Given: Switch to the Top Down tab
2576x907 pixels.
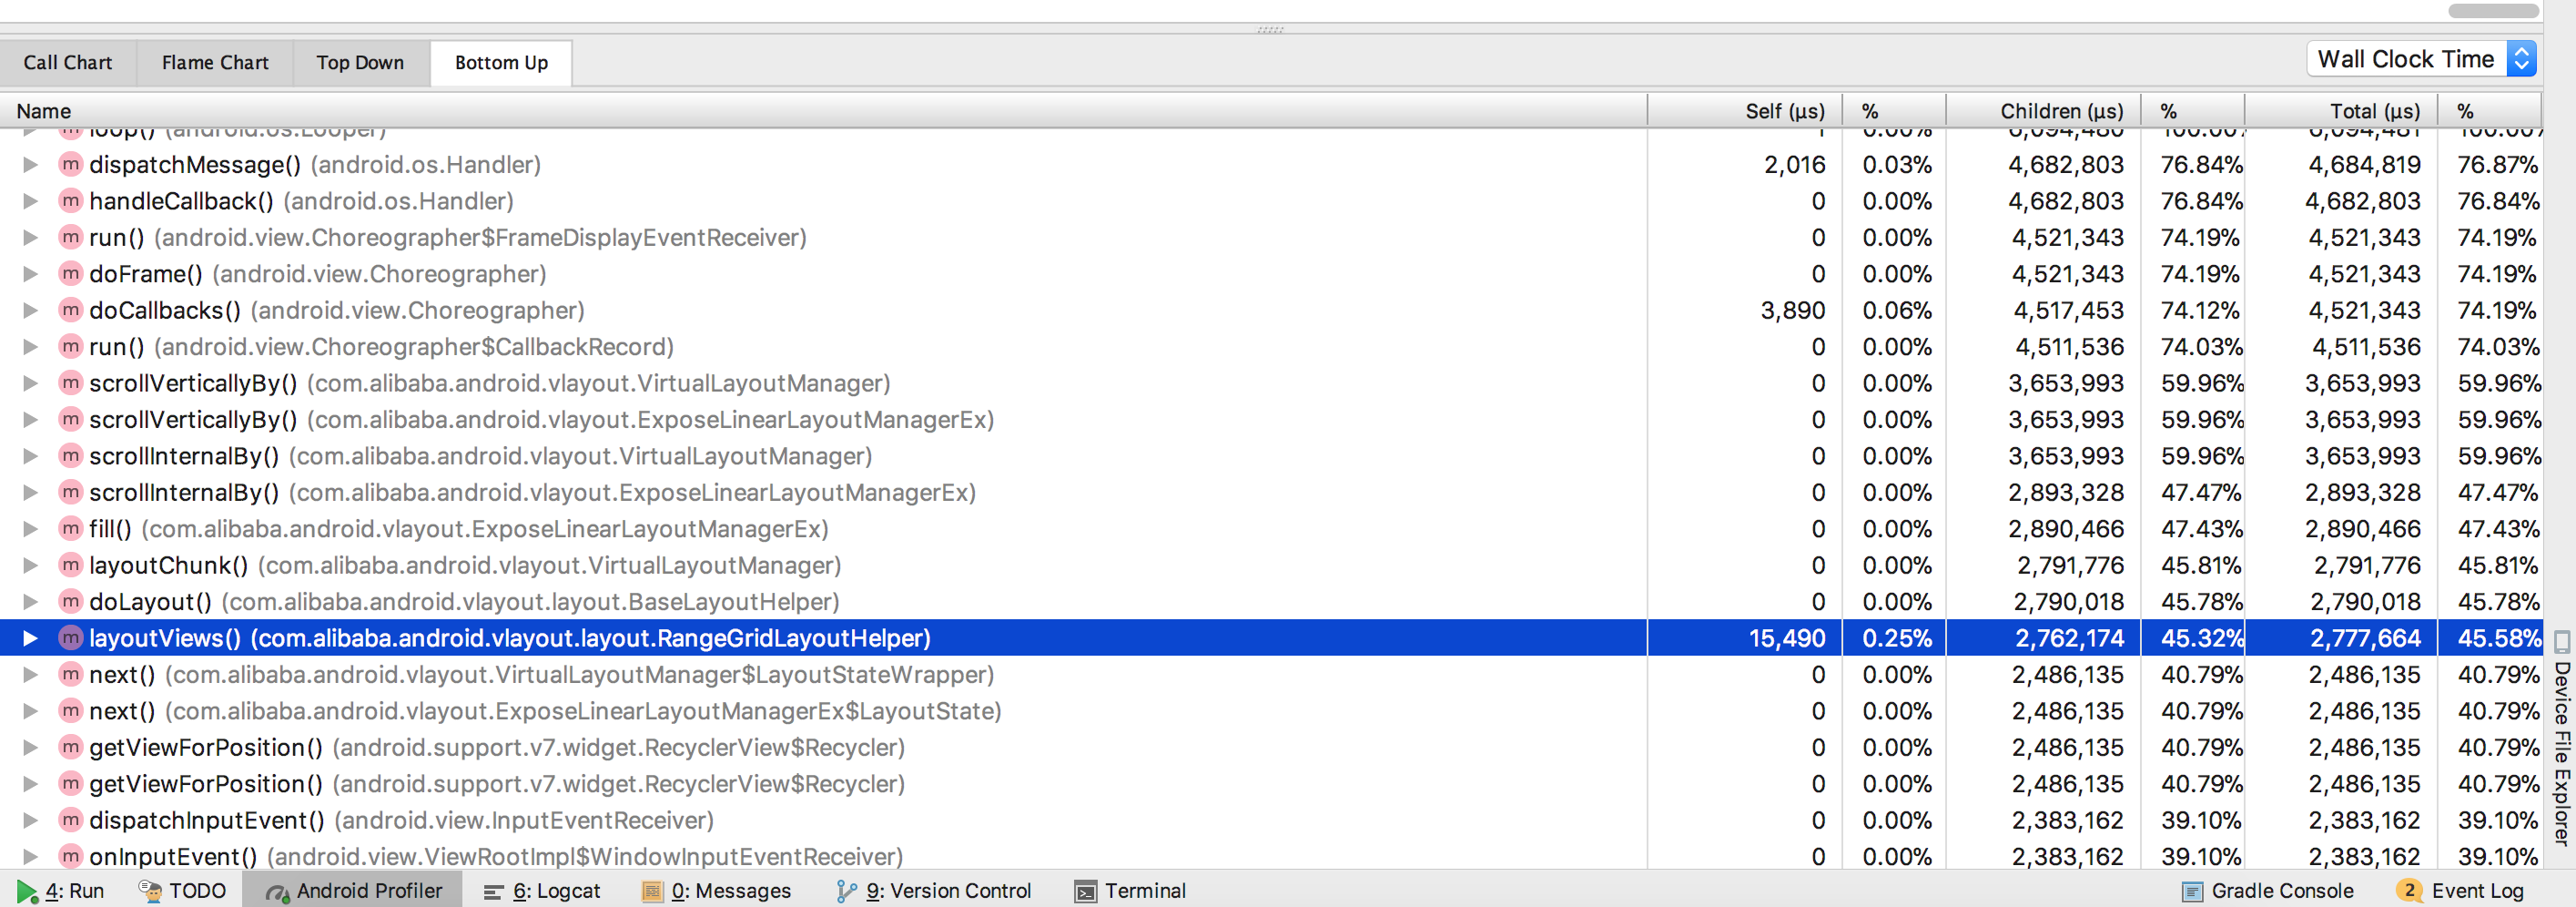Looking at the screenshot, I should tap(360, 62).
